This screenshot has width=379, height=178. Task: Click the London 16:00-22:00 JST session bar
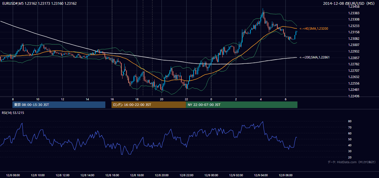[x=149, y=105]
